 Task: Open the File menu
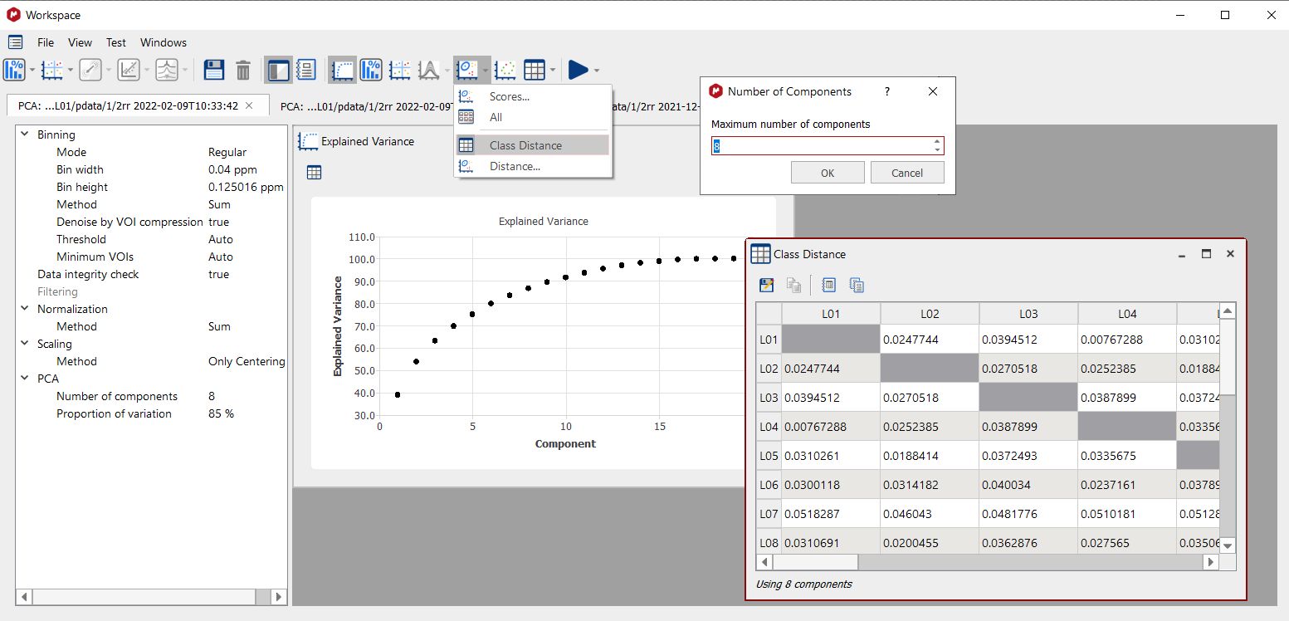click(46, 42)
